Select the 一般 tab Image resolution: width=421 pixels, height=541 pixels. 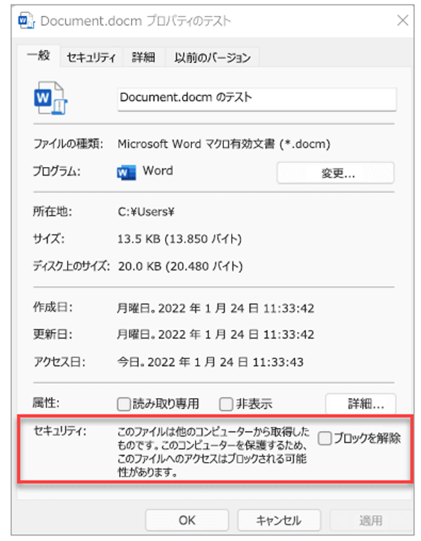(x=39, y=56)
